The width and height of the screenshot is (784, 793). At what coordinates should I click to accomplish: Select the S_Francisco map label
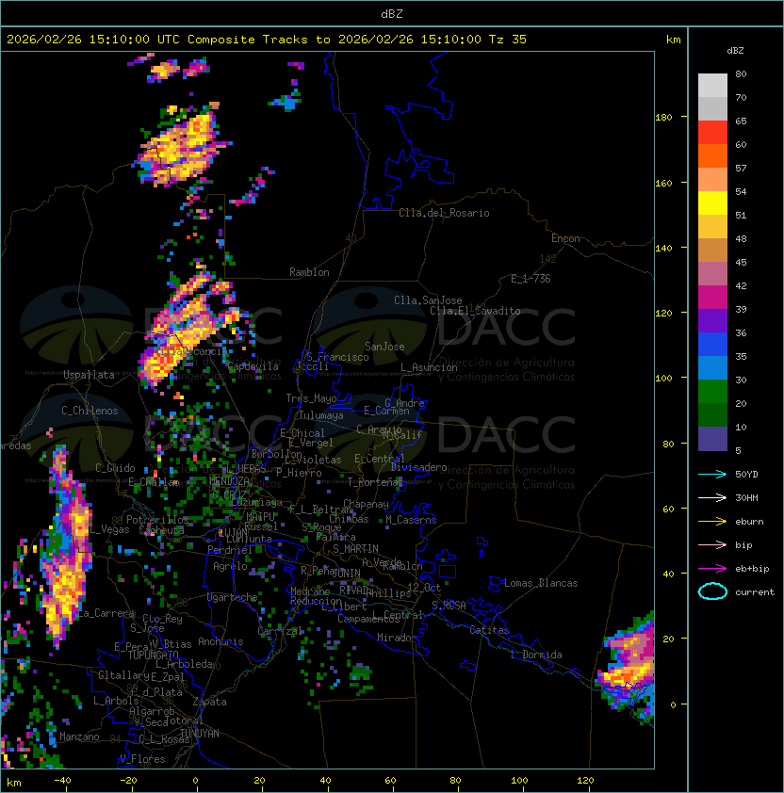(337, 357)
